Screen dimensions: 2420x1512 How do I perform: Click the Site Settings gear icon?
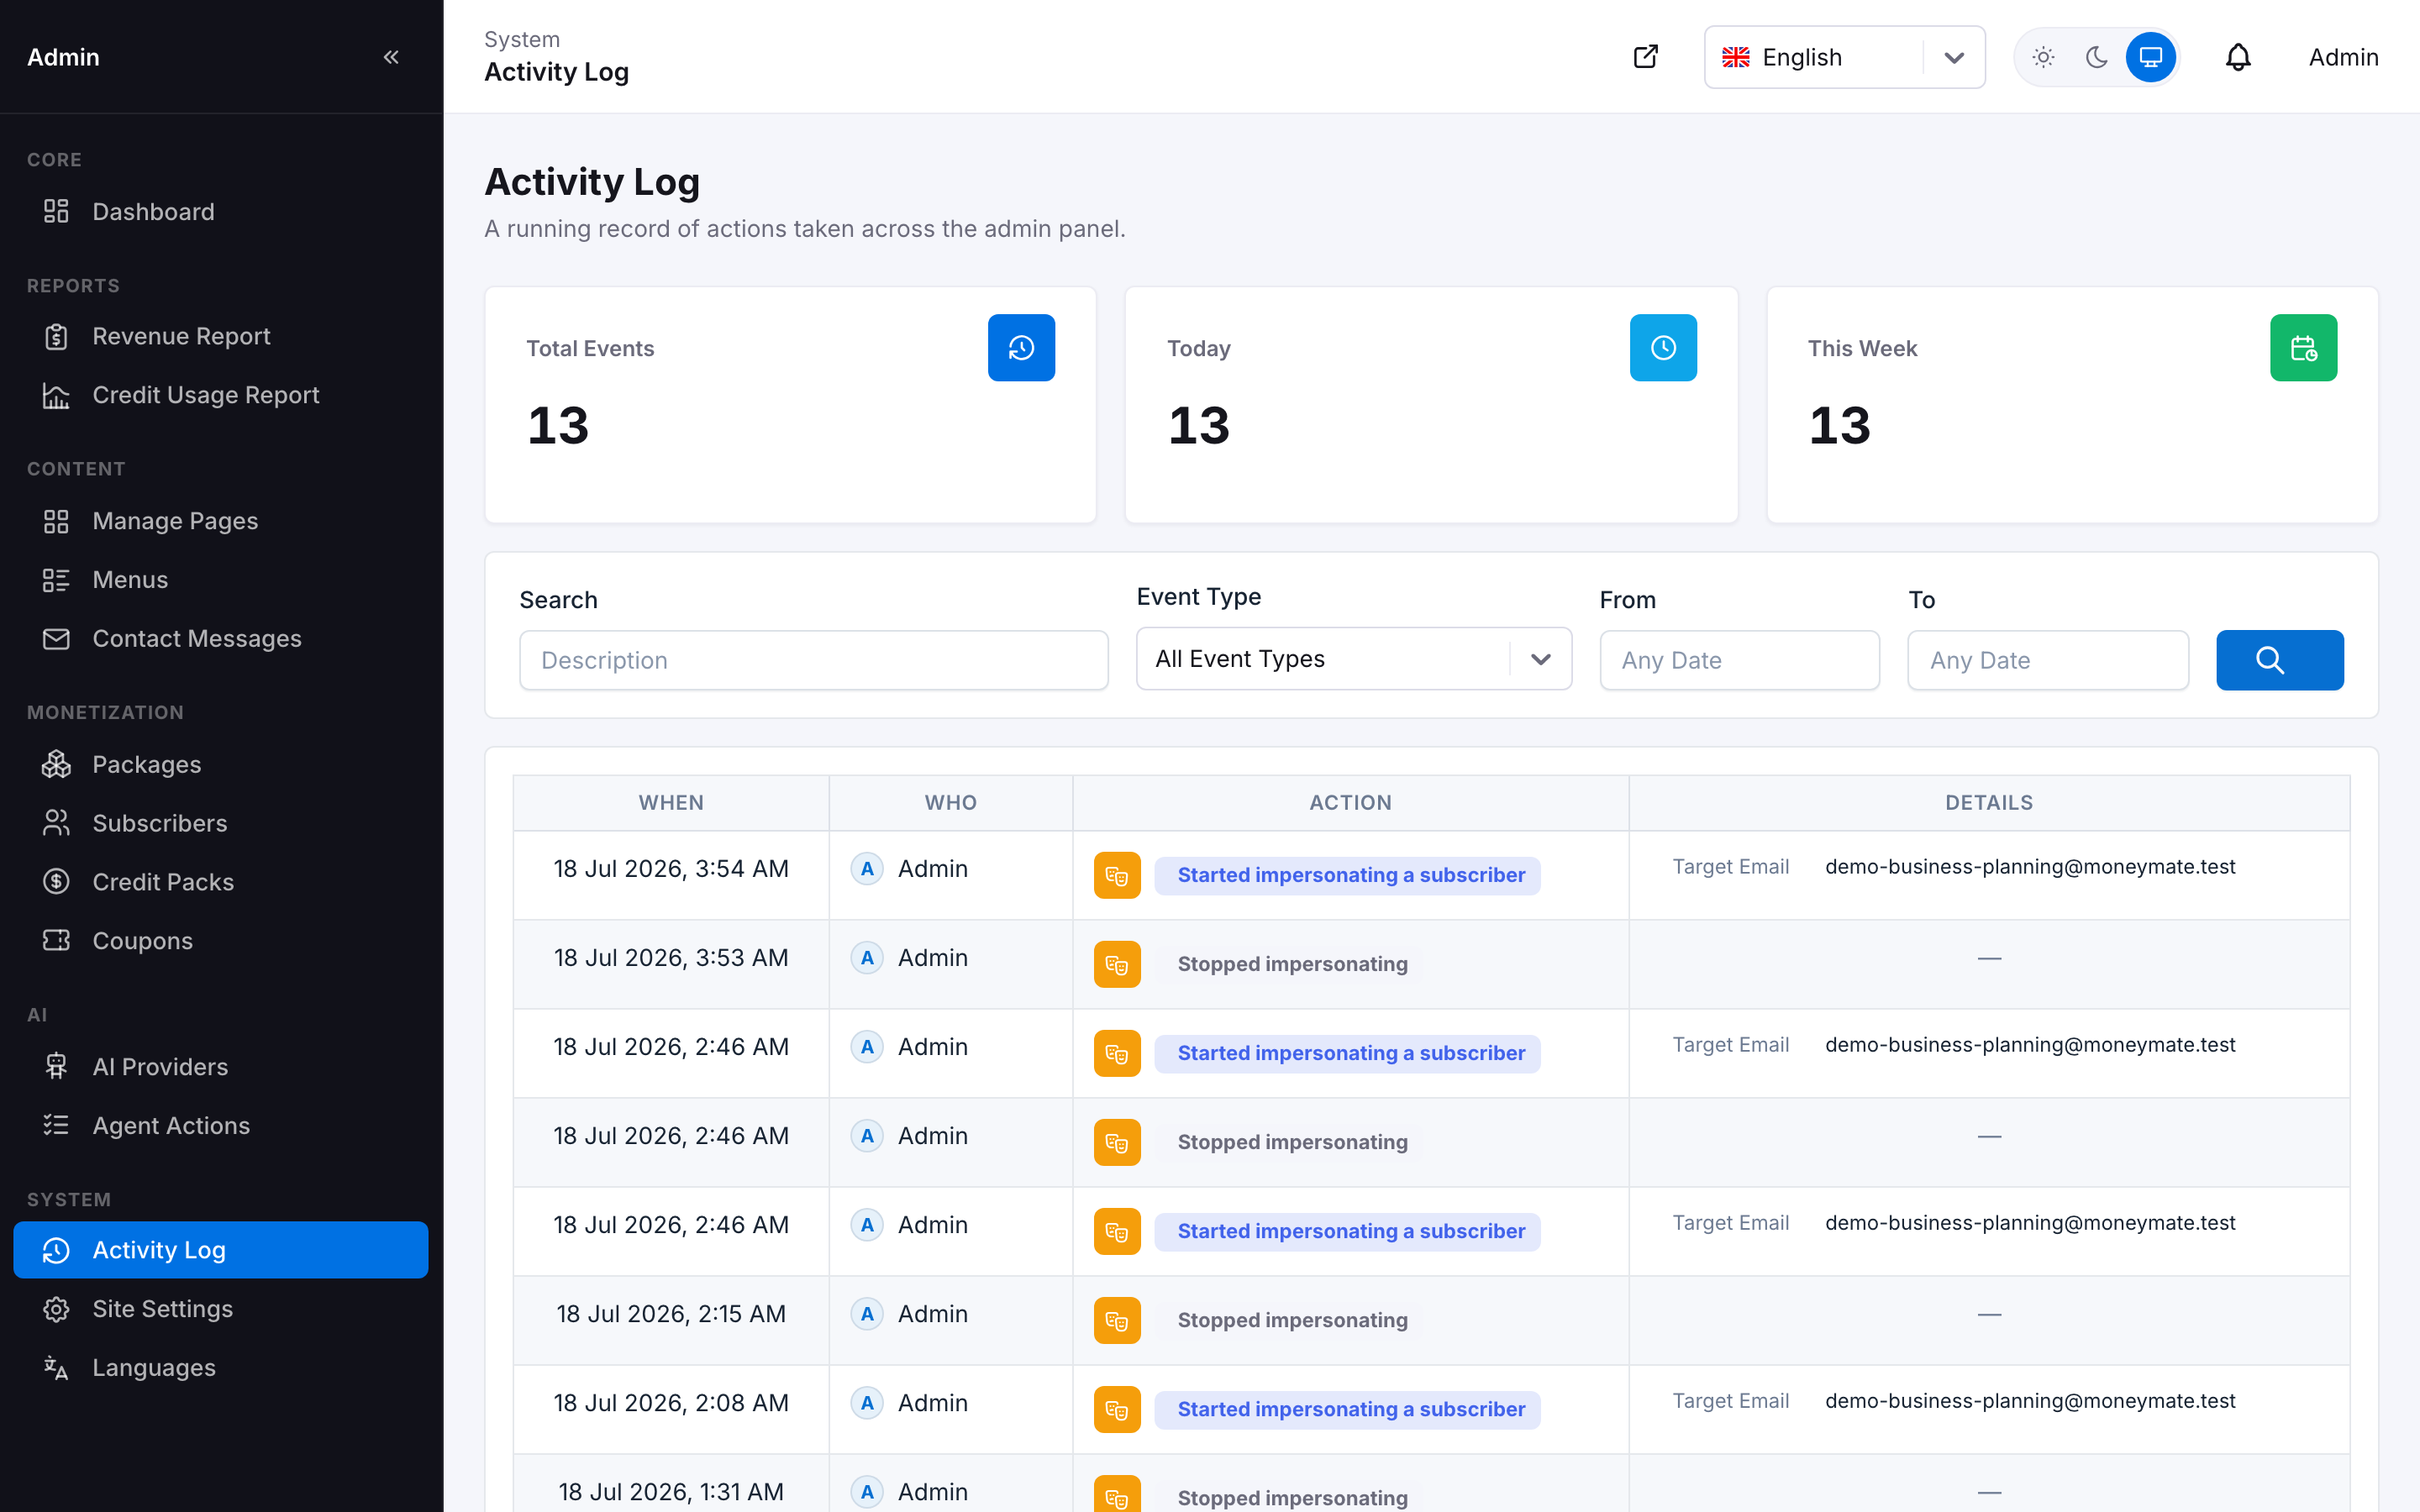pos(56,1309)
